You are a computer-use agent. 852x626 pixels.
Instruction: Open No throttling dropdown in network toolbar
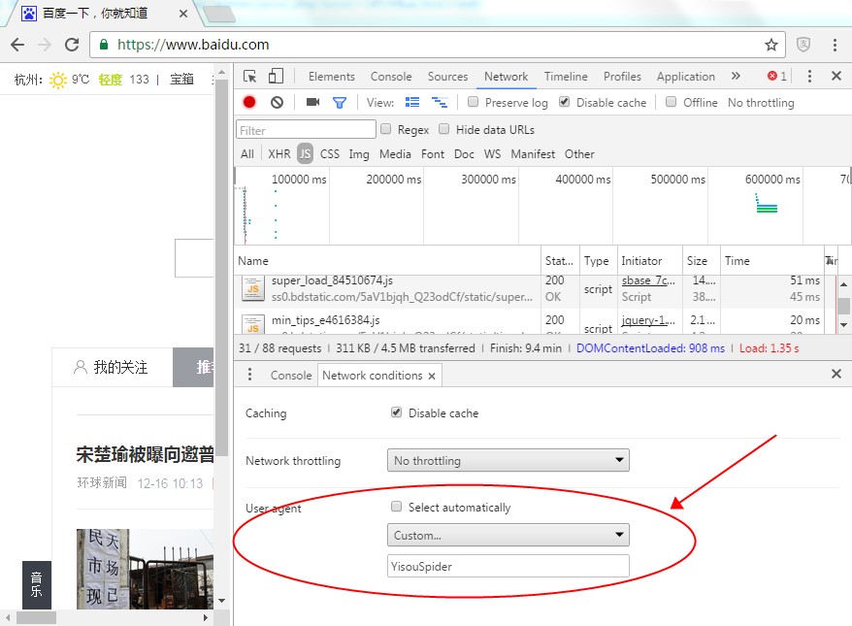point(761,103)
